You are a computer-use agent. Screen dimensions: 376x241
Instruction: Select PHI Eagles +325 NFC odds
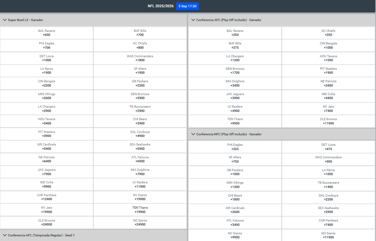click(235, 147)
